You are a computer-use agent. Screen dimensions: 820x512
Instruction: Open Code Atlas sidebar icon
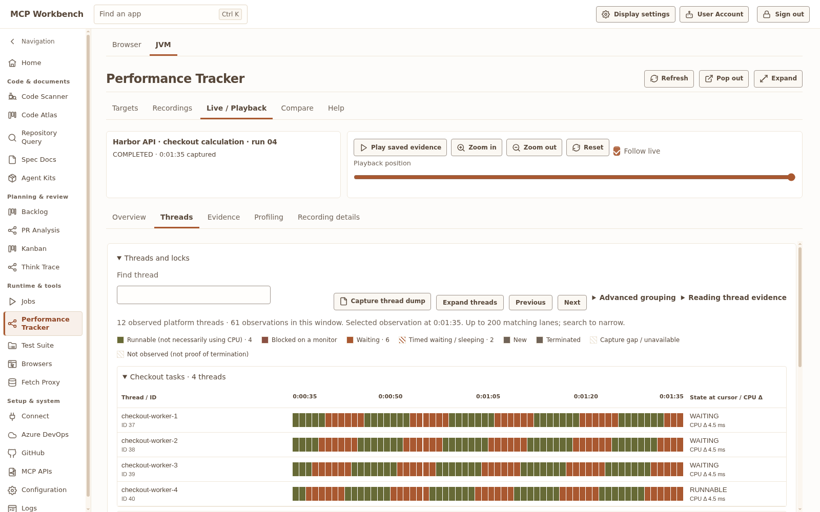pos(12,115)
